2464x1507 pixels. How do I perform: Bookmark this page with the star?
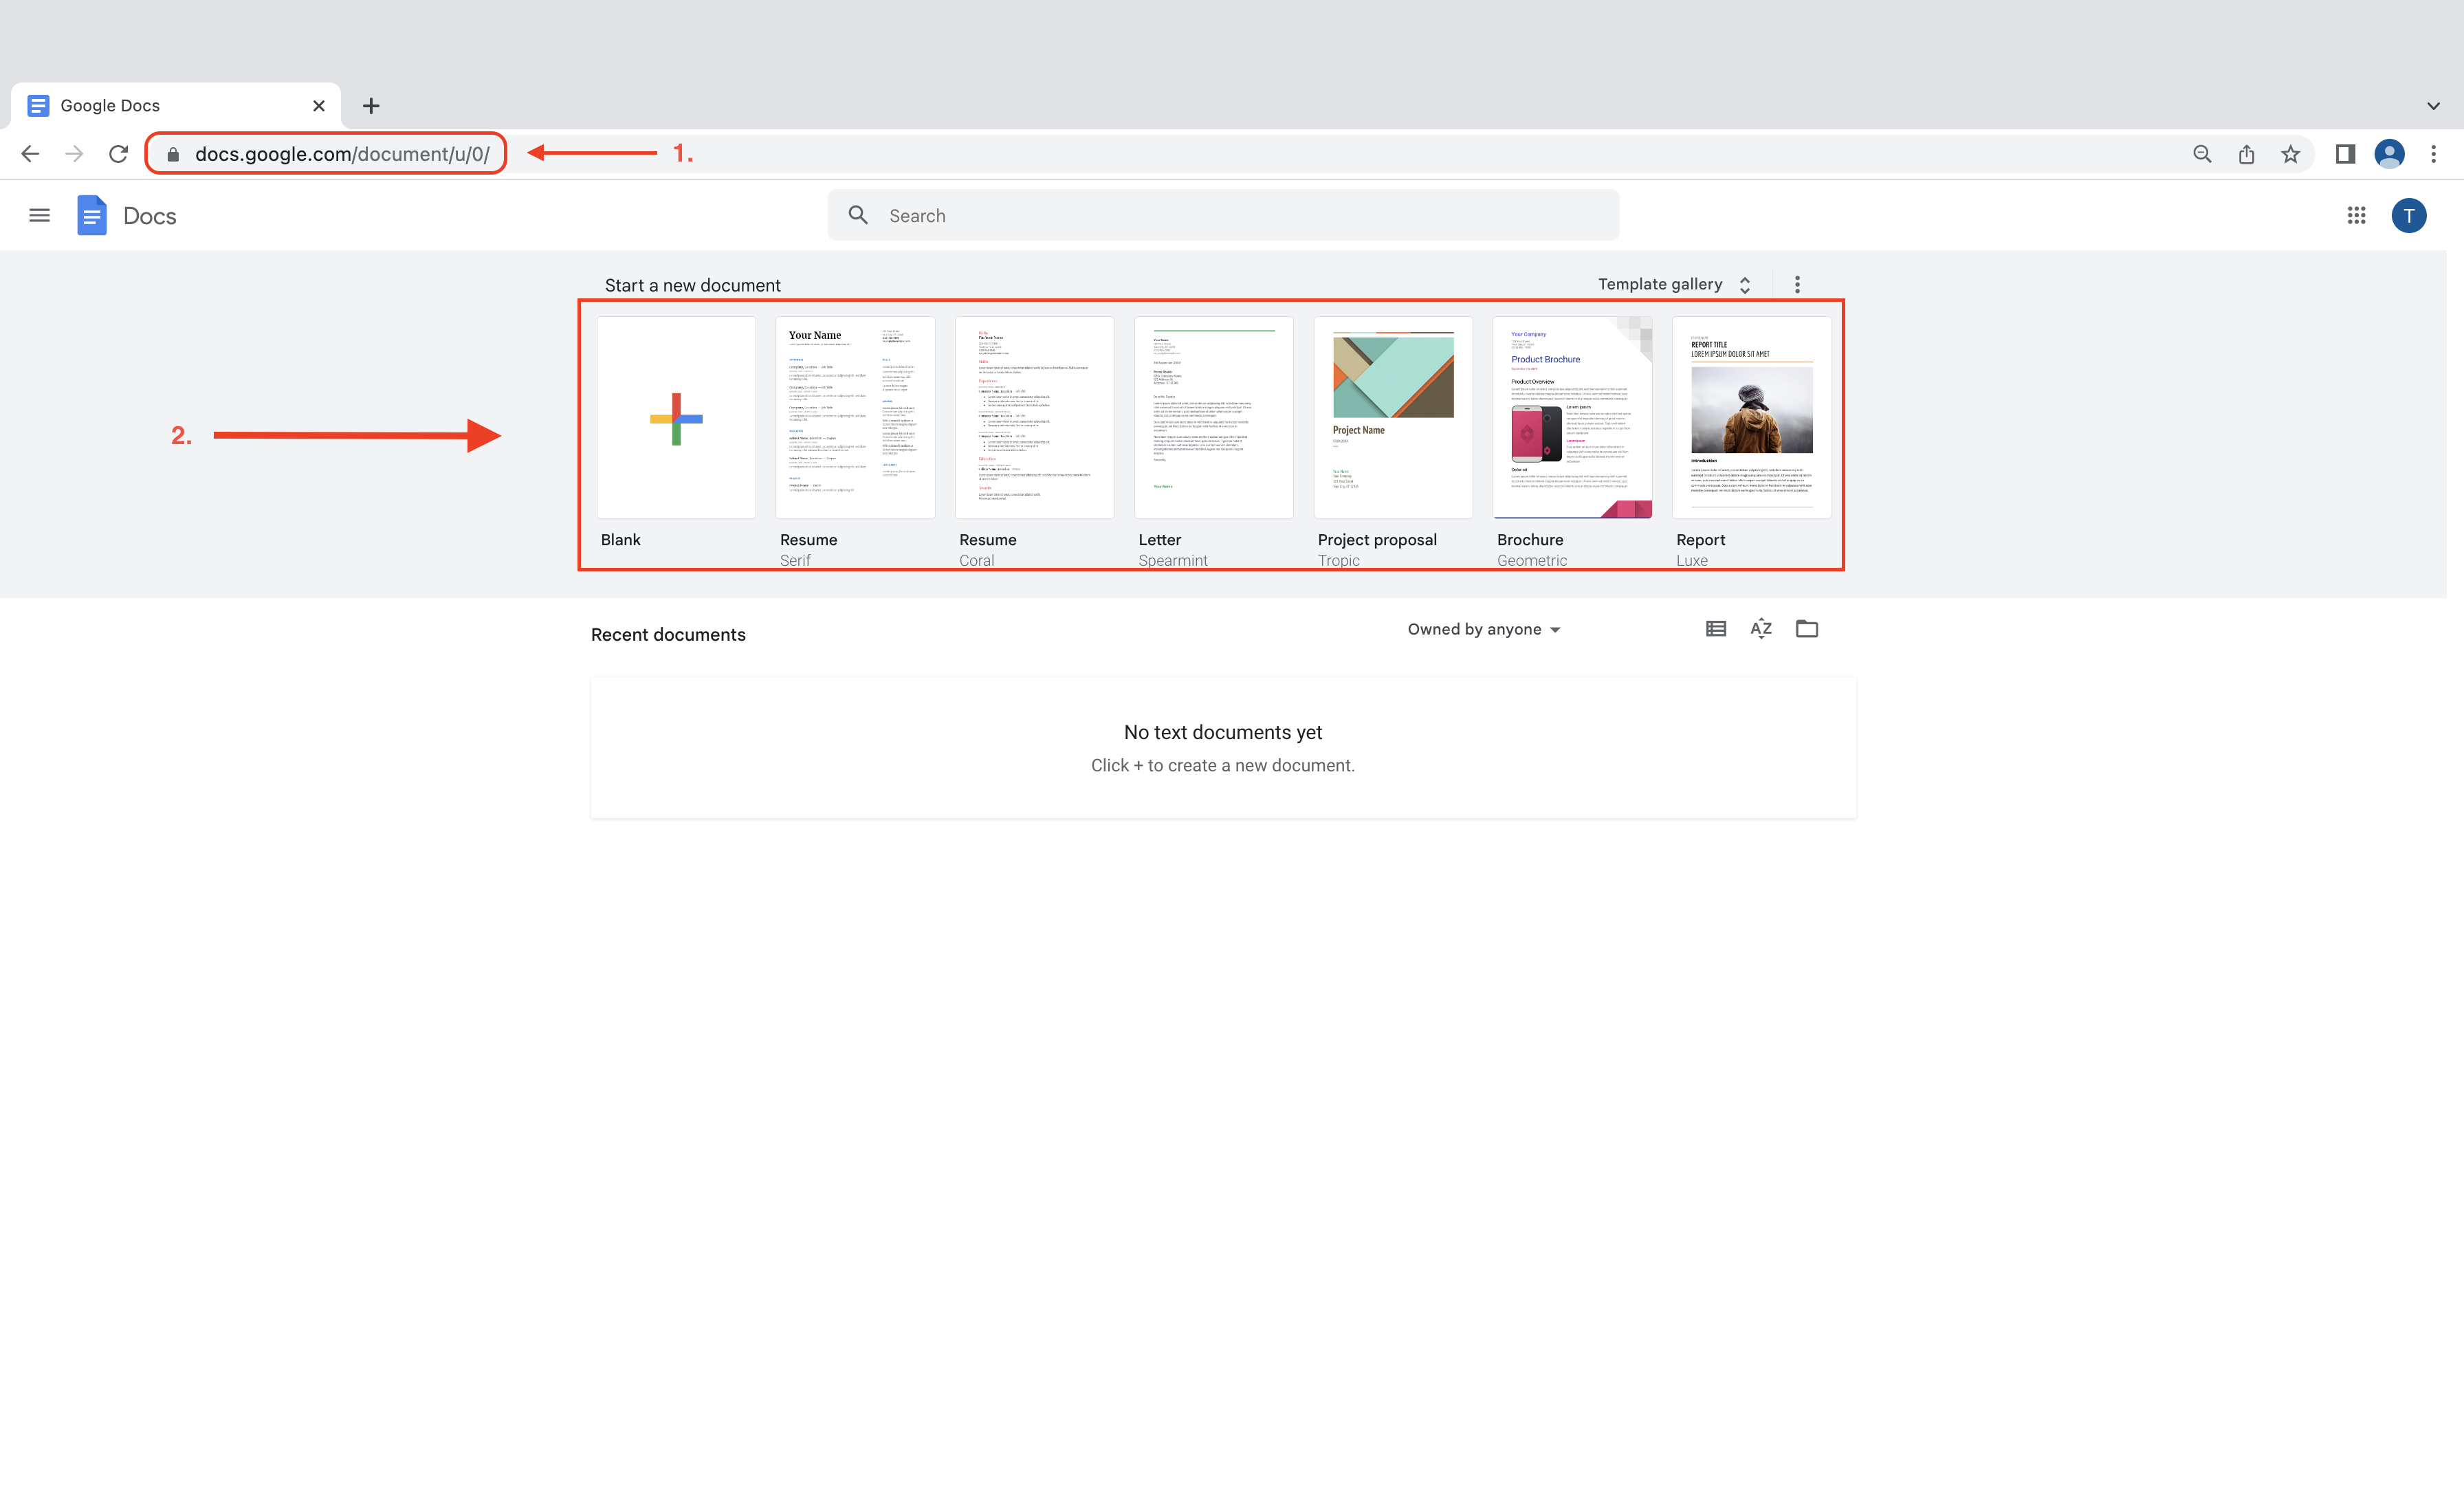[2290, 154]
